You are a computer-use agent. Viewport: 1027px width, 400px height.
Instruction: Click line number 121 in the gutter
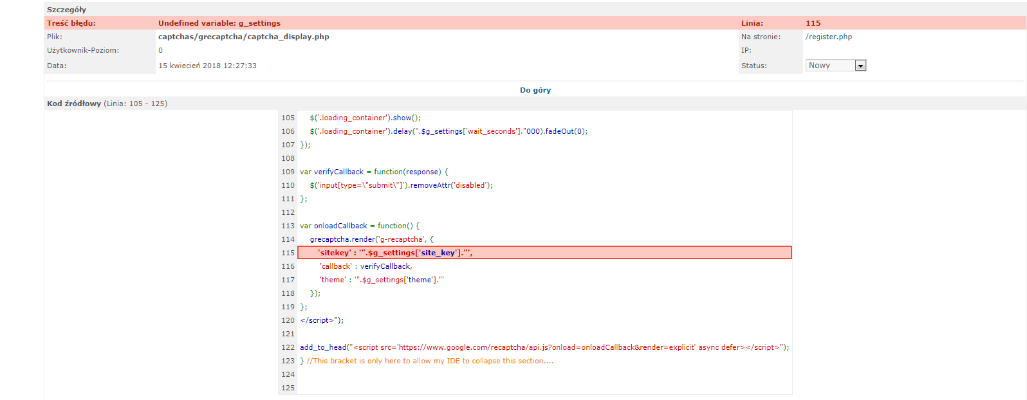[x=288, y=334]
